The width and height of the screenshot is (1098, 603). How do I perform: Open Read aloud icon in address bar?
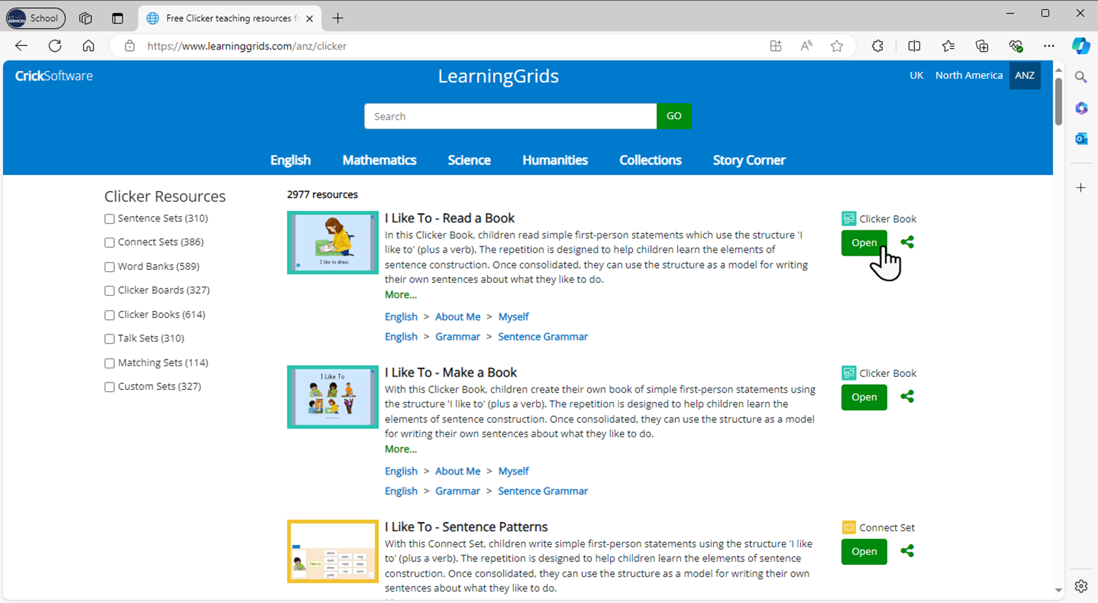pyautogui.click(x=807, y=46)
